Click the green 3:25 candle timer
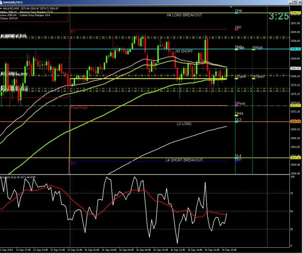 [x=279, y=16]
